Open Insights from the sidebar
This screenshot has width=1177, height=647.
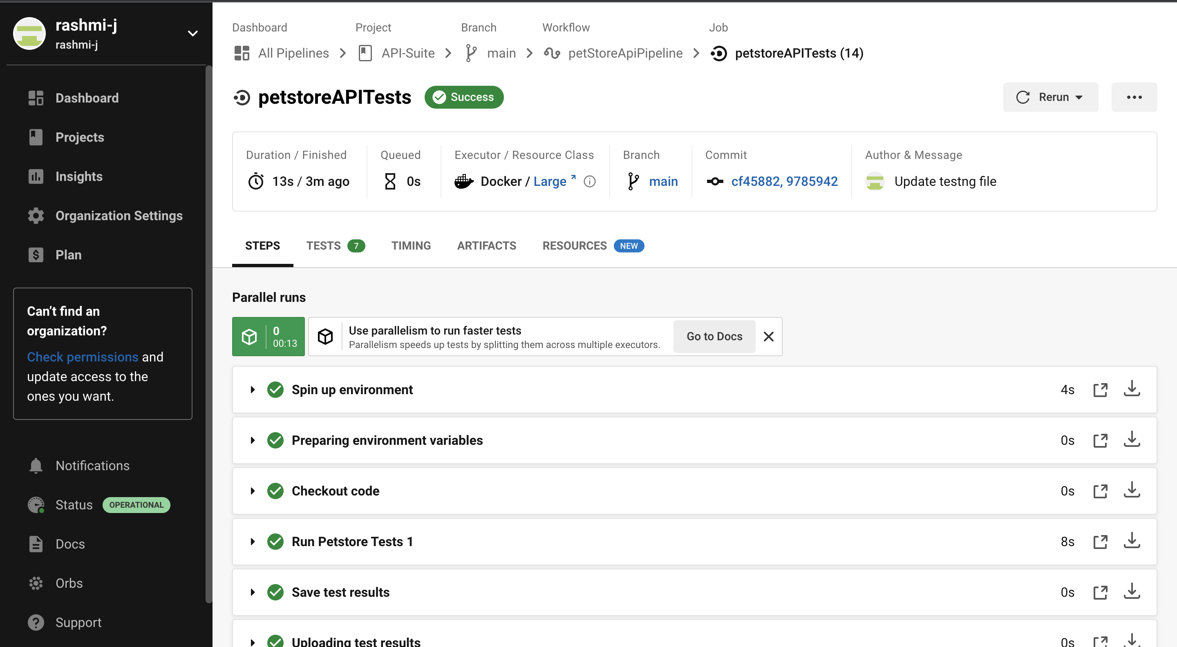78,176
